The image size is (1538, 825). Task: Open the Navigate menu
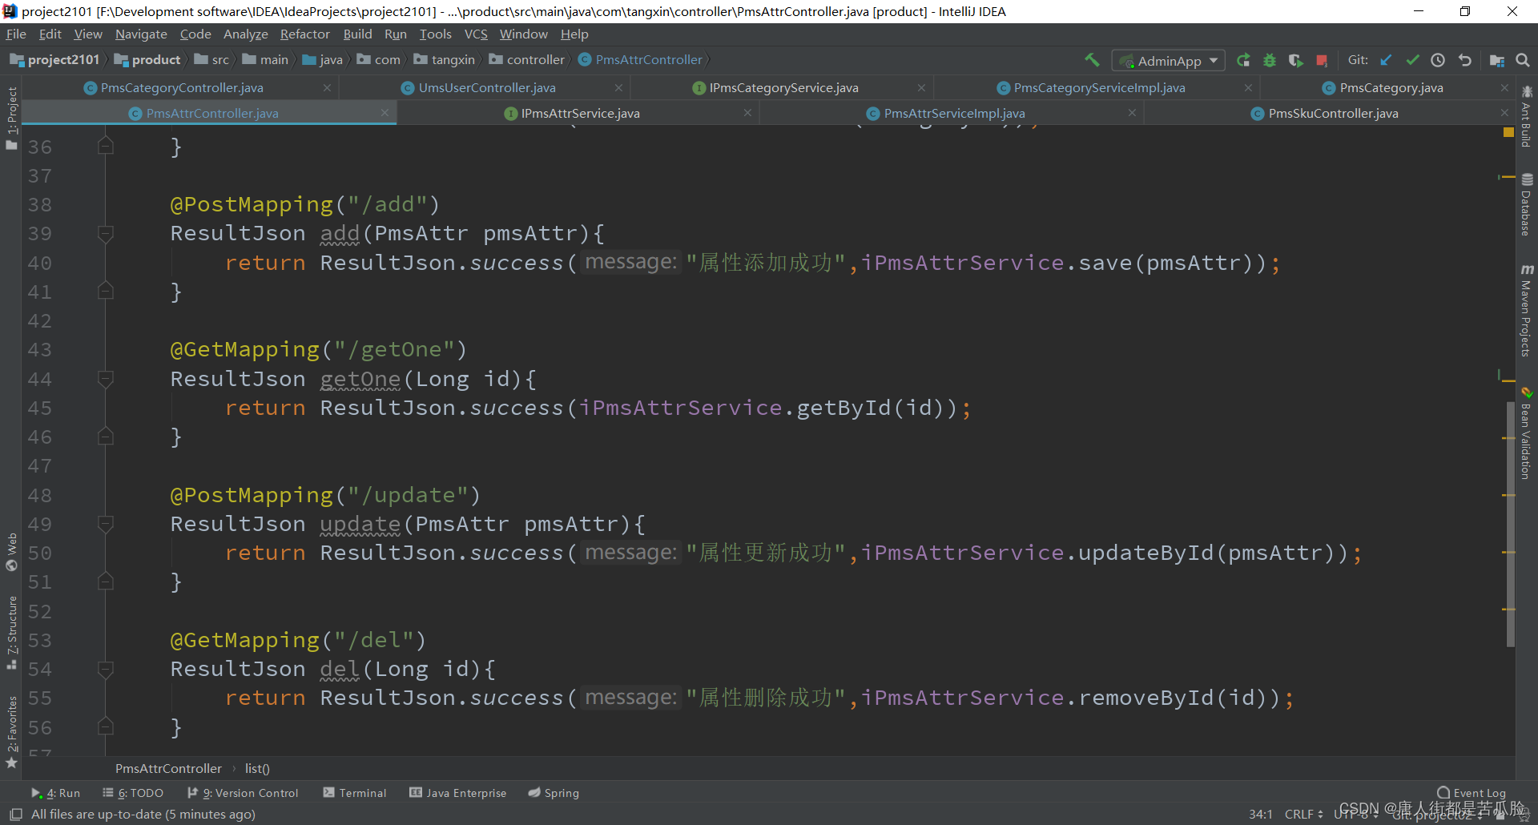point(141,34)
